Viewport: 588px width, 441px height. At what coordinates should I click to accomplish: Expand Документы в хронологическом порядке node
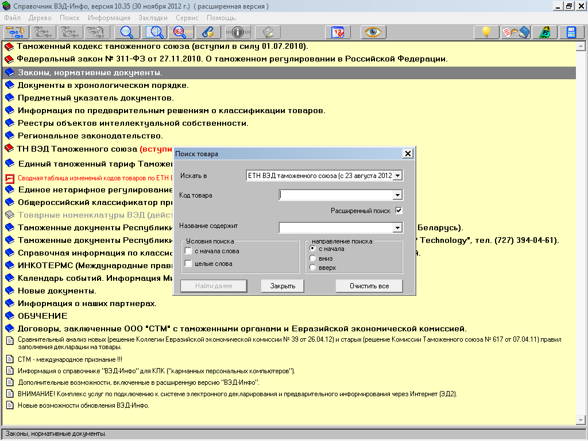point(10,86)
